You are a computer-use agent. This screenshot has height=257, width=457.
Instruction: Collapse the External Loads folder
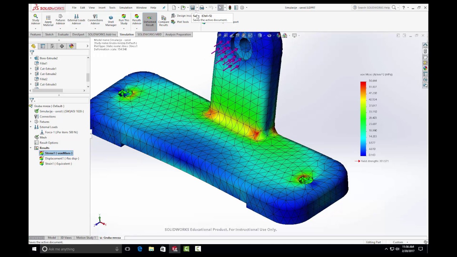[31, 127]
